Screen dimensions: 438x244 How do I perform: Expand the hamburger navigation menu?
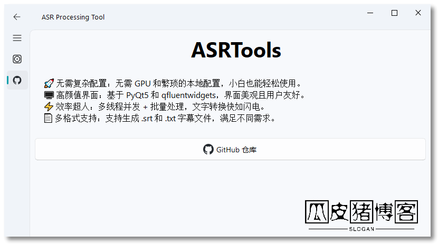pos(17,38)
